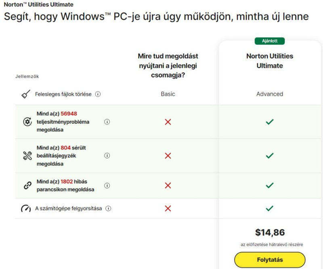Click the green Ajánlott badge
Screen dimensions: 323x269
(x=270, y=41)
